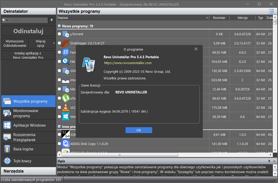Select the 4DDiG Disk Copy 1.1.0.29 row
The width and height of the screenshot is (278, 183).
[x=165, y=144]
